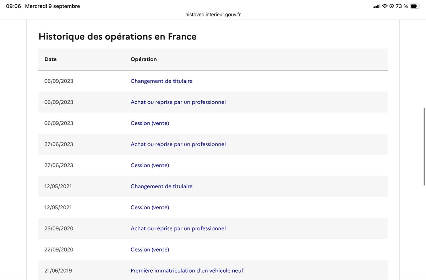Click the Opération column header
Screen dimensions: 426x280
(144, 59)
